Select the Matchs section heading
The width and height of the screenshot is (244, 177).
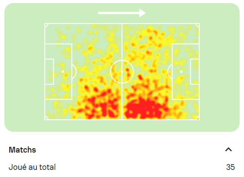pos(22,150)
